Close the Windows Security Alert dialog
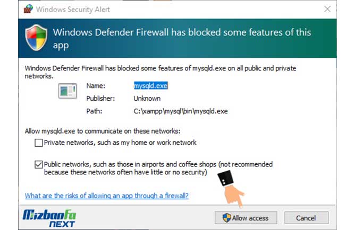This screenshot has width=355, height=230. [327, 9]
